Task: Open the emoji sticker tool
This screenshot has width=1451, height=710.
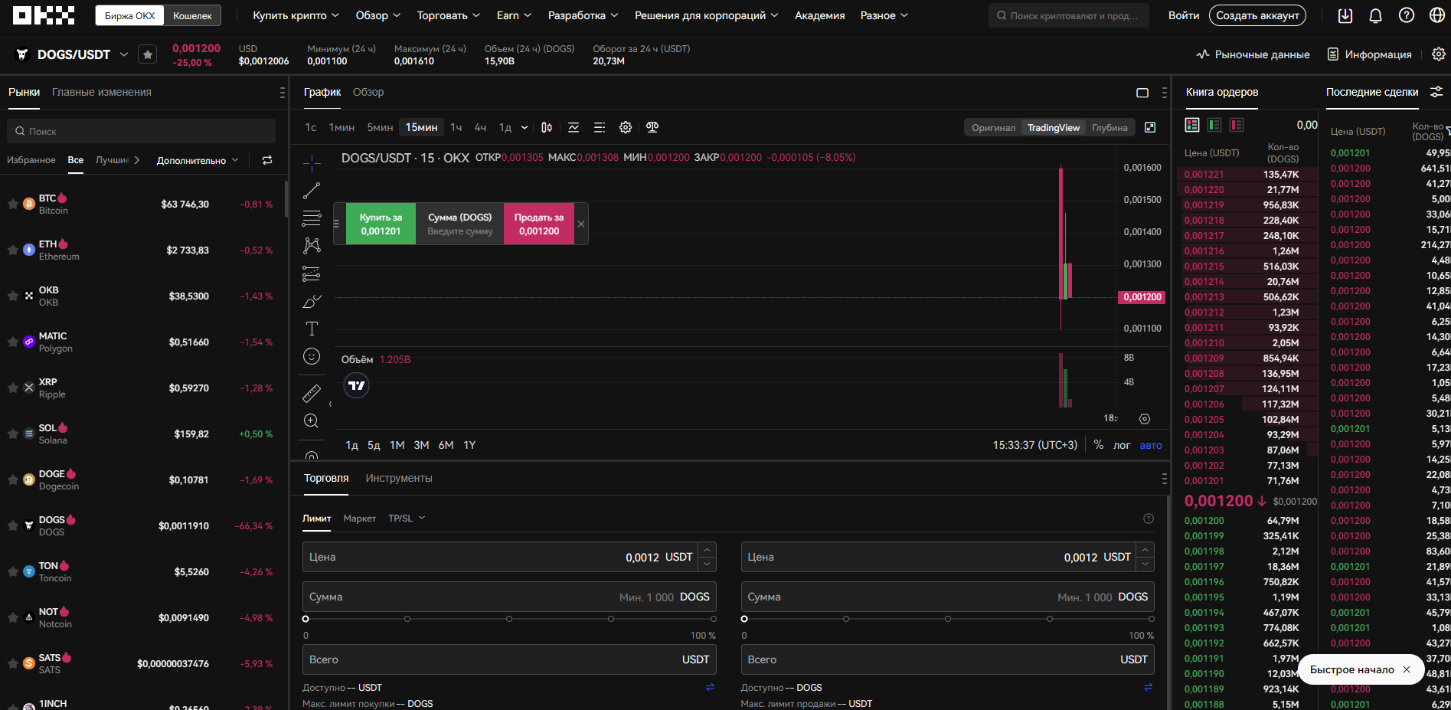Action: [312, 356]
